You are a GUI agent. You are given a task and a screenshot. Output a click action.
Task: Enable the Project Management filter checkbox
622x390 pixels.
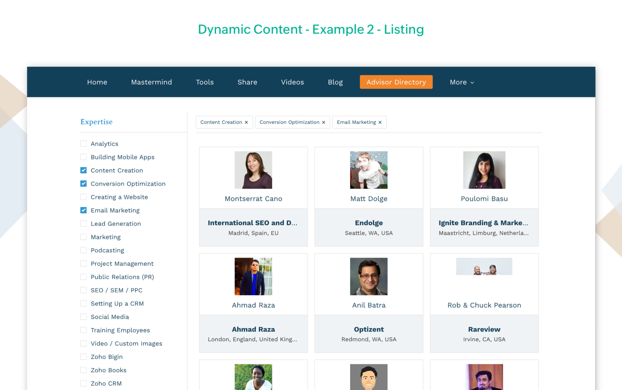click(x=83, y=263)
